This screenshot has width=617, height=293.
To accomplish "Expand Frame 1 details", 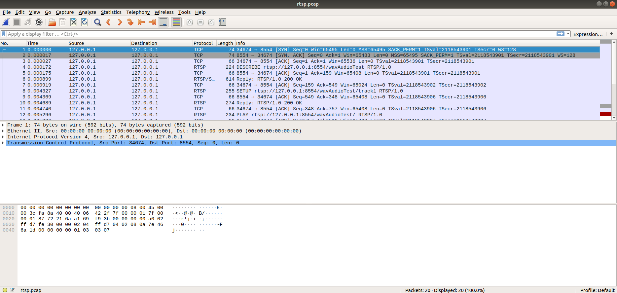I will click(3, 125).
